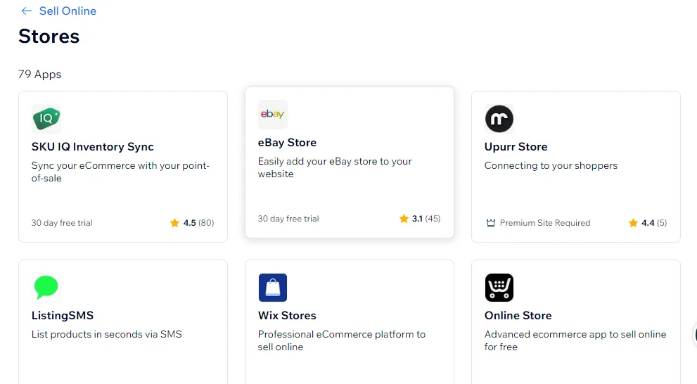Image resolution: width=697 pixels, height=384 pixels.
Task: Click 'Premium Site Required' text
Action: [545, 223]
